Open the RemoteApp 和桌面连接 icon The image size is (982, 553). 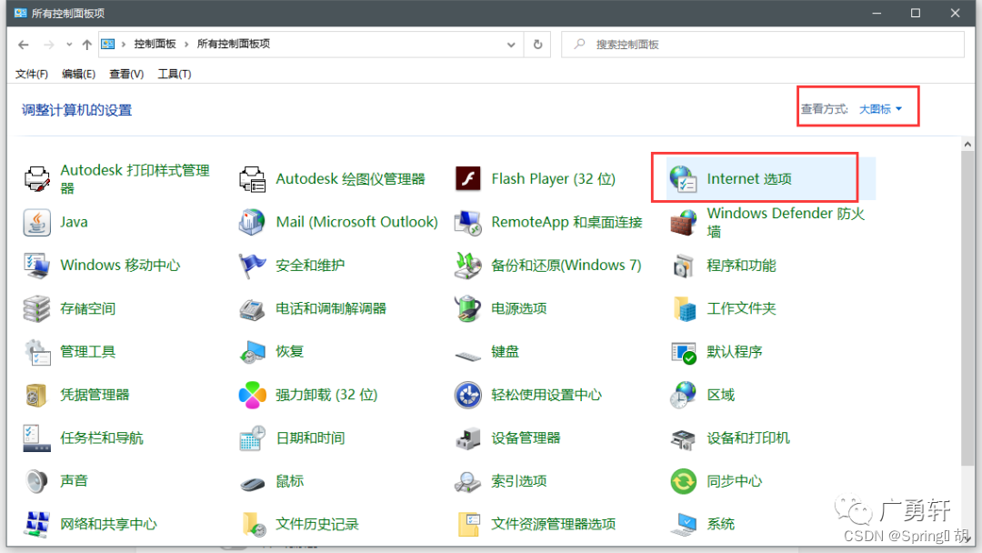pyautogui.click(x=468, y=222)
